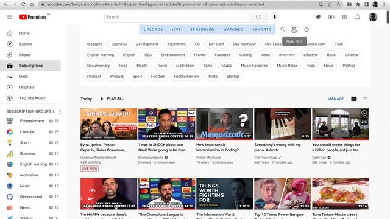Open Things Worth Fighting For thumbnail
The width and height of the screenshot is (390, 219).
[225, 193]
